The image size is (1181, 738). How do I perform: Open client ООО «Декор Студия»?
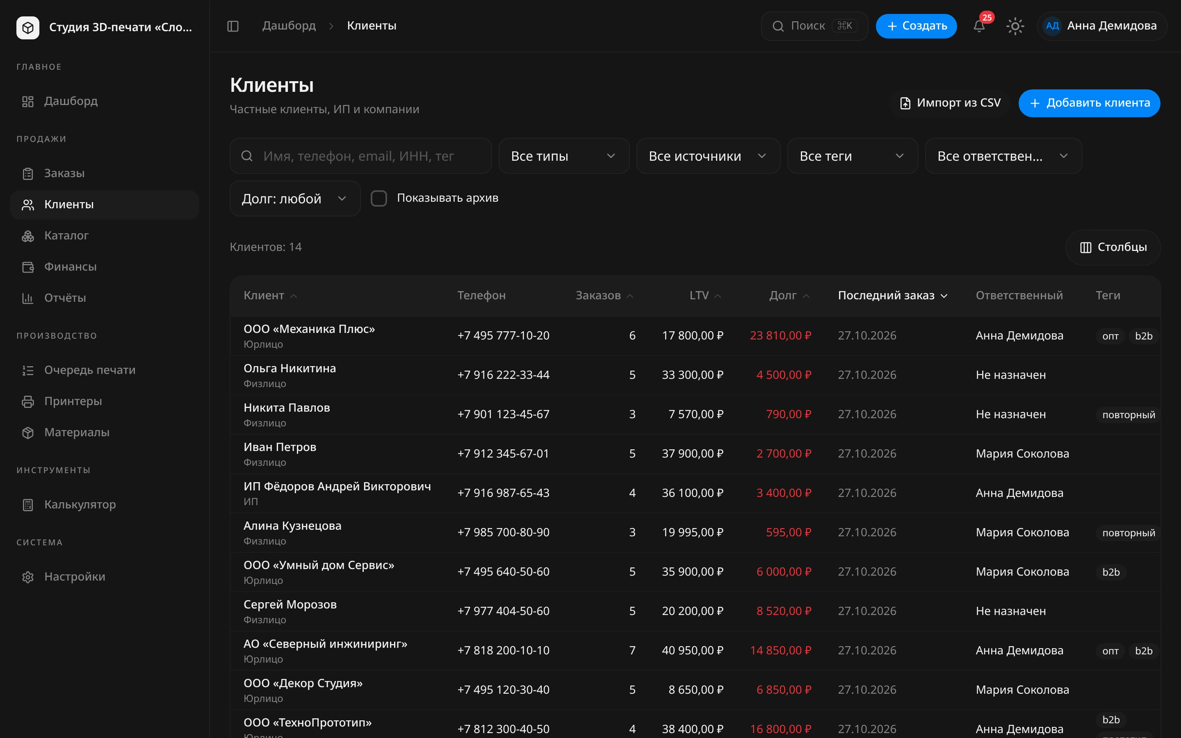tap(303, 683)
